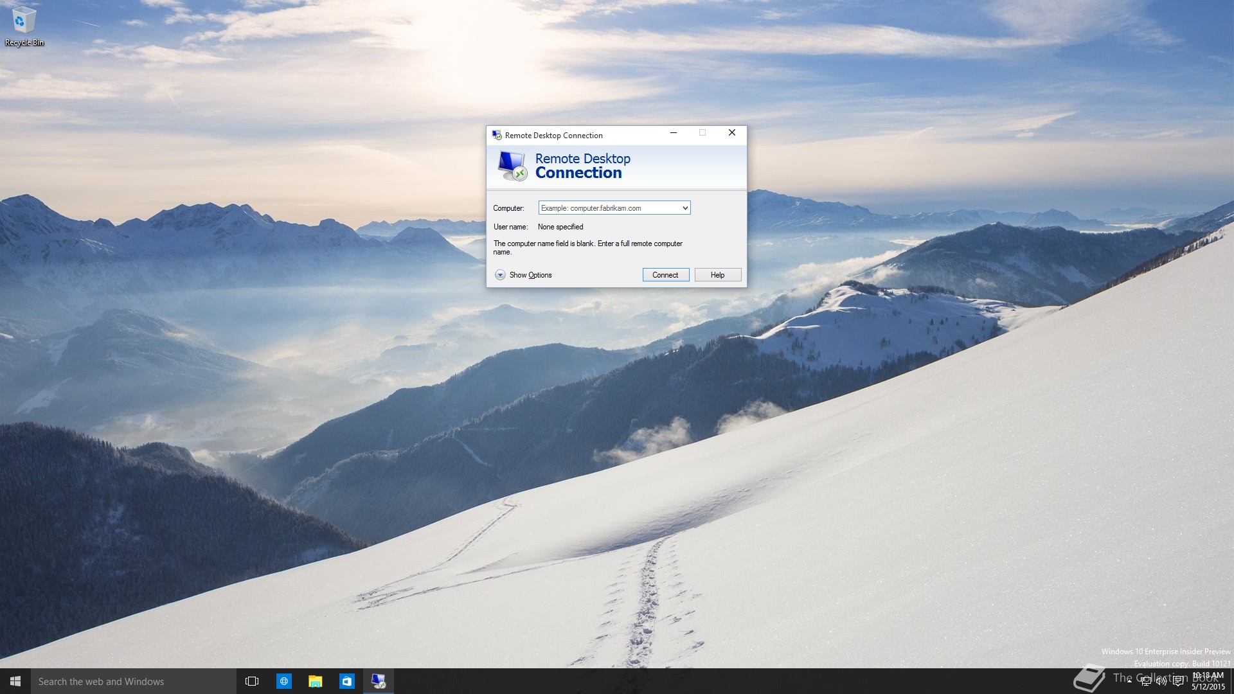Show hidden system tray icons
This screenshot has height=694, width=1234.
tap(1129, 681)
